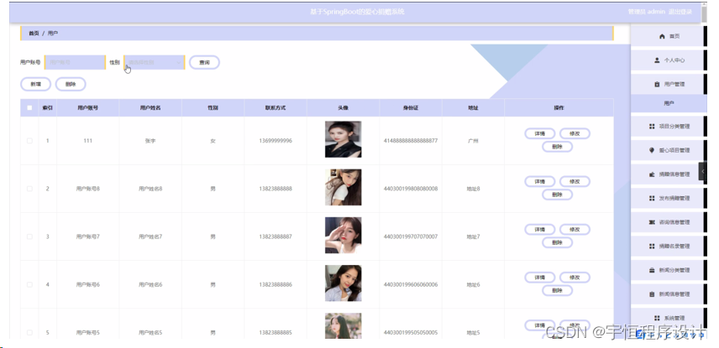Click the 查询 search button
The image size is (719, 348).
(x=204, y=62)
